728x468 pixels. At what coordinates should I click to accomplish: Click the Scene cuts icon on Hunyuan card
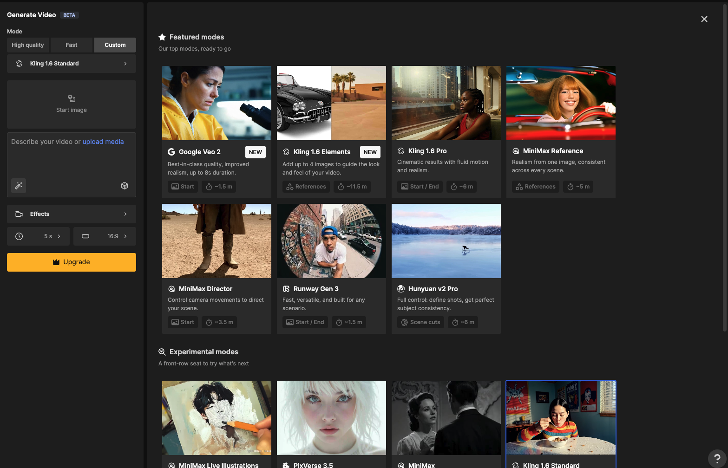coord(404,322)
